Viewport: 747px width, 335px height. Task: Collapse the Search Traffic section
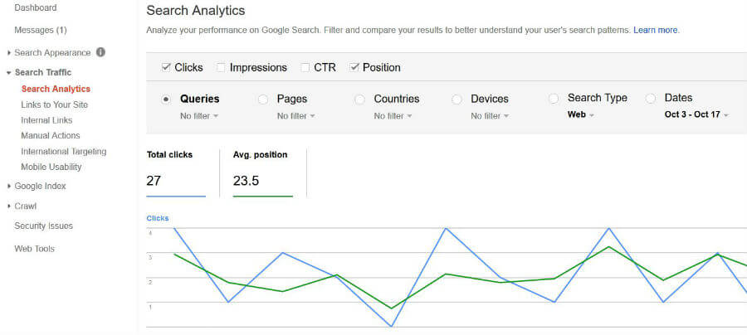click(8, 73)
